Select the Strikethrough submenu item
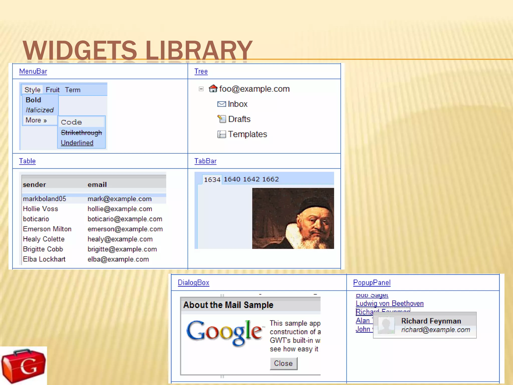The width and height of the screenshot is (513, 385). (x=81, y=132)
